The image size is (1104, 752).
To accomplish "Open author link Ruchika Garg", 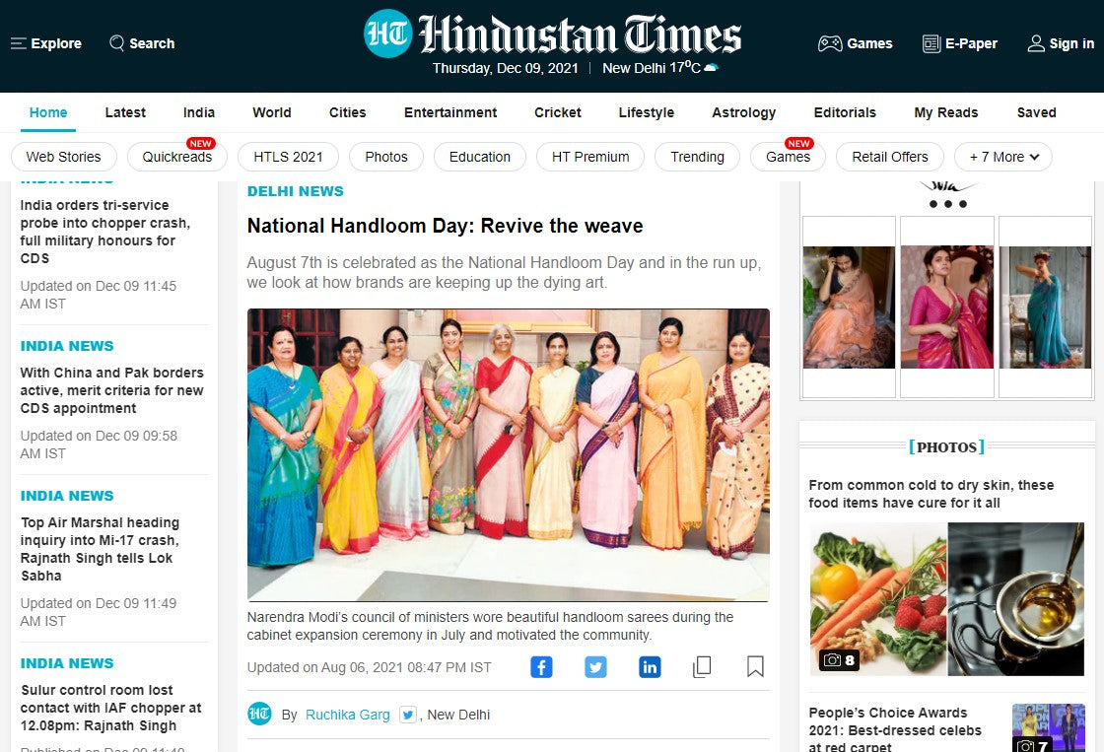I will (348, 715).
